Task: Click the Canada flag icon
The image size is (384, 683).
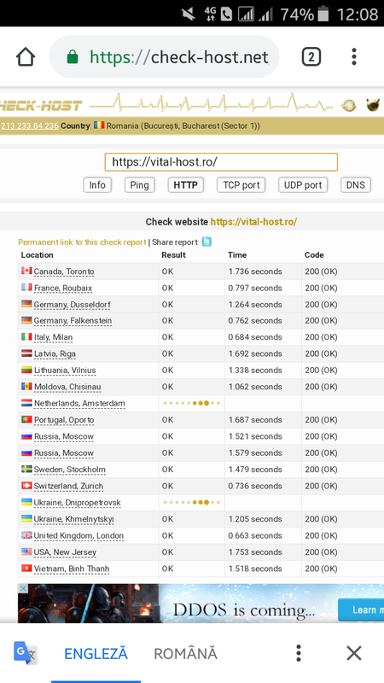Action: pyautogui.click(x=26, y=271)
